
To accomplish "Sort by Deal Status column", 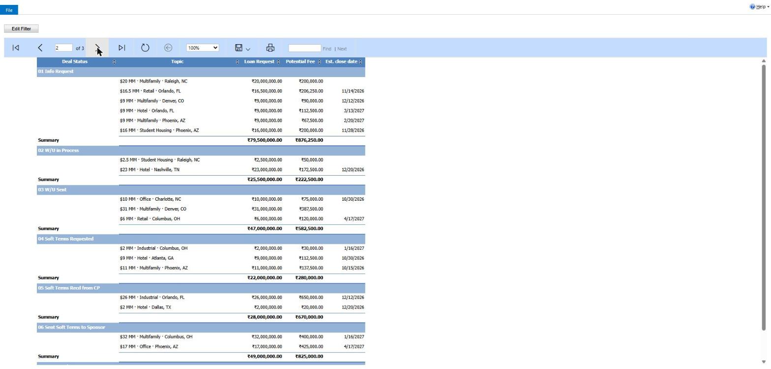I will 114,61.
